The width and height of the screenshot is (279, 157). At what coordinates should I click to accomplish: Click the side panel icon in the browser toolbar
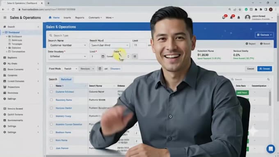(265, 9)
